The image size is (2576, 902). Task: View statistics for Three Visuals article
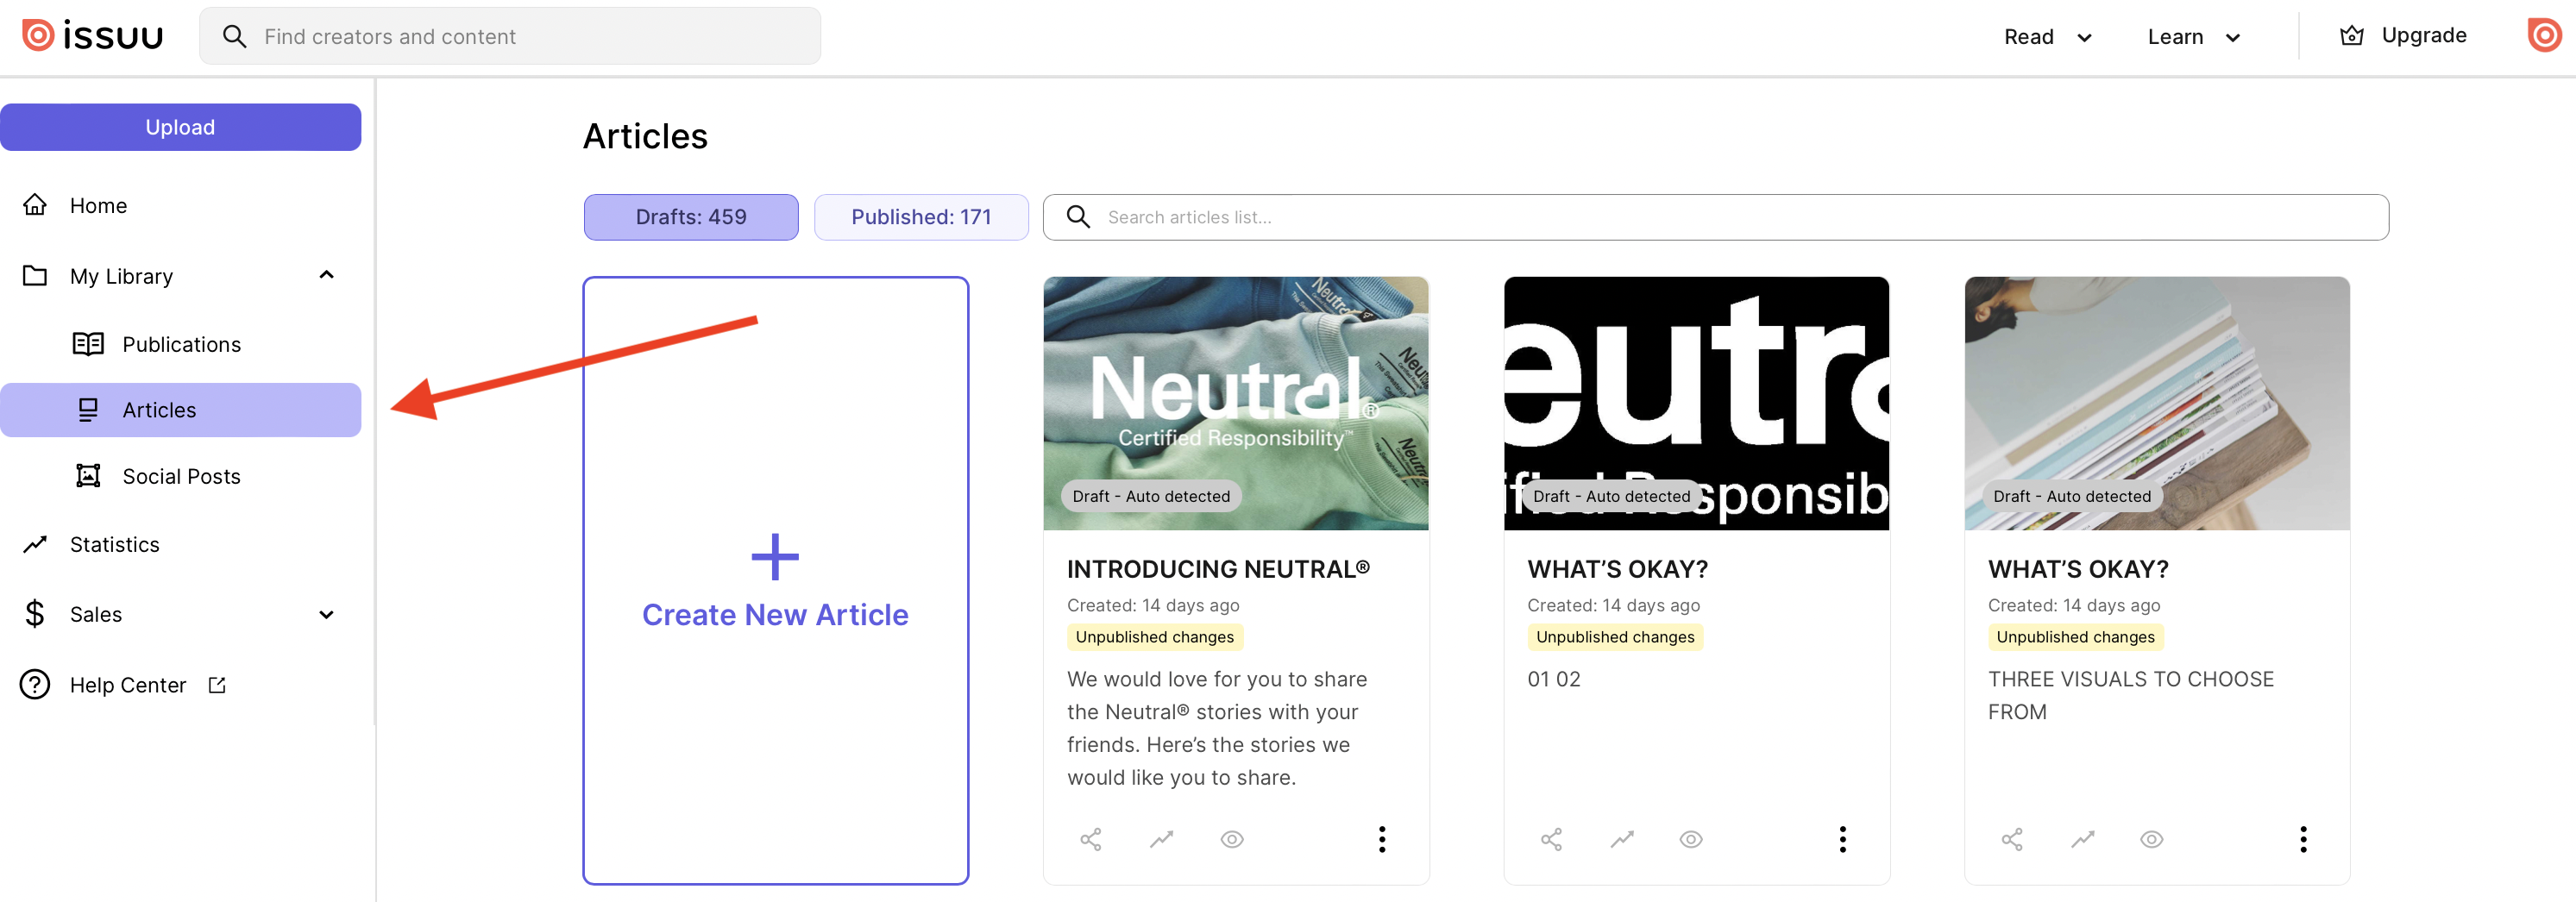click(x=2083, y=840)
